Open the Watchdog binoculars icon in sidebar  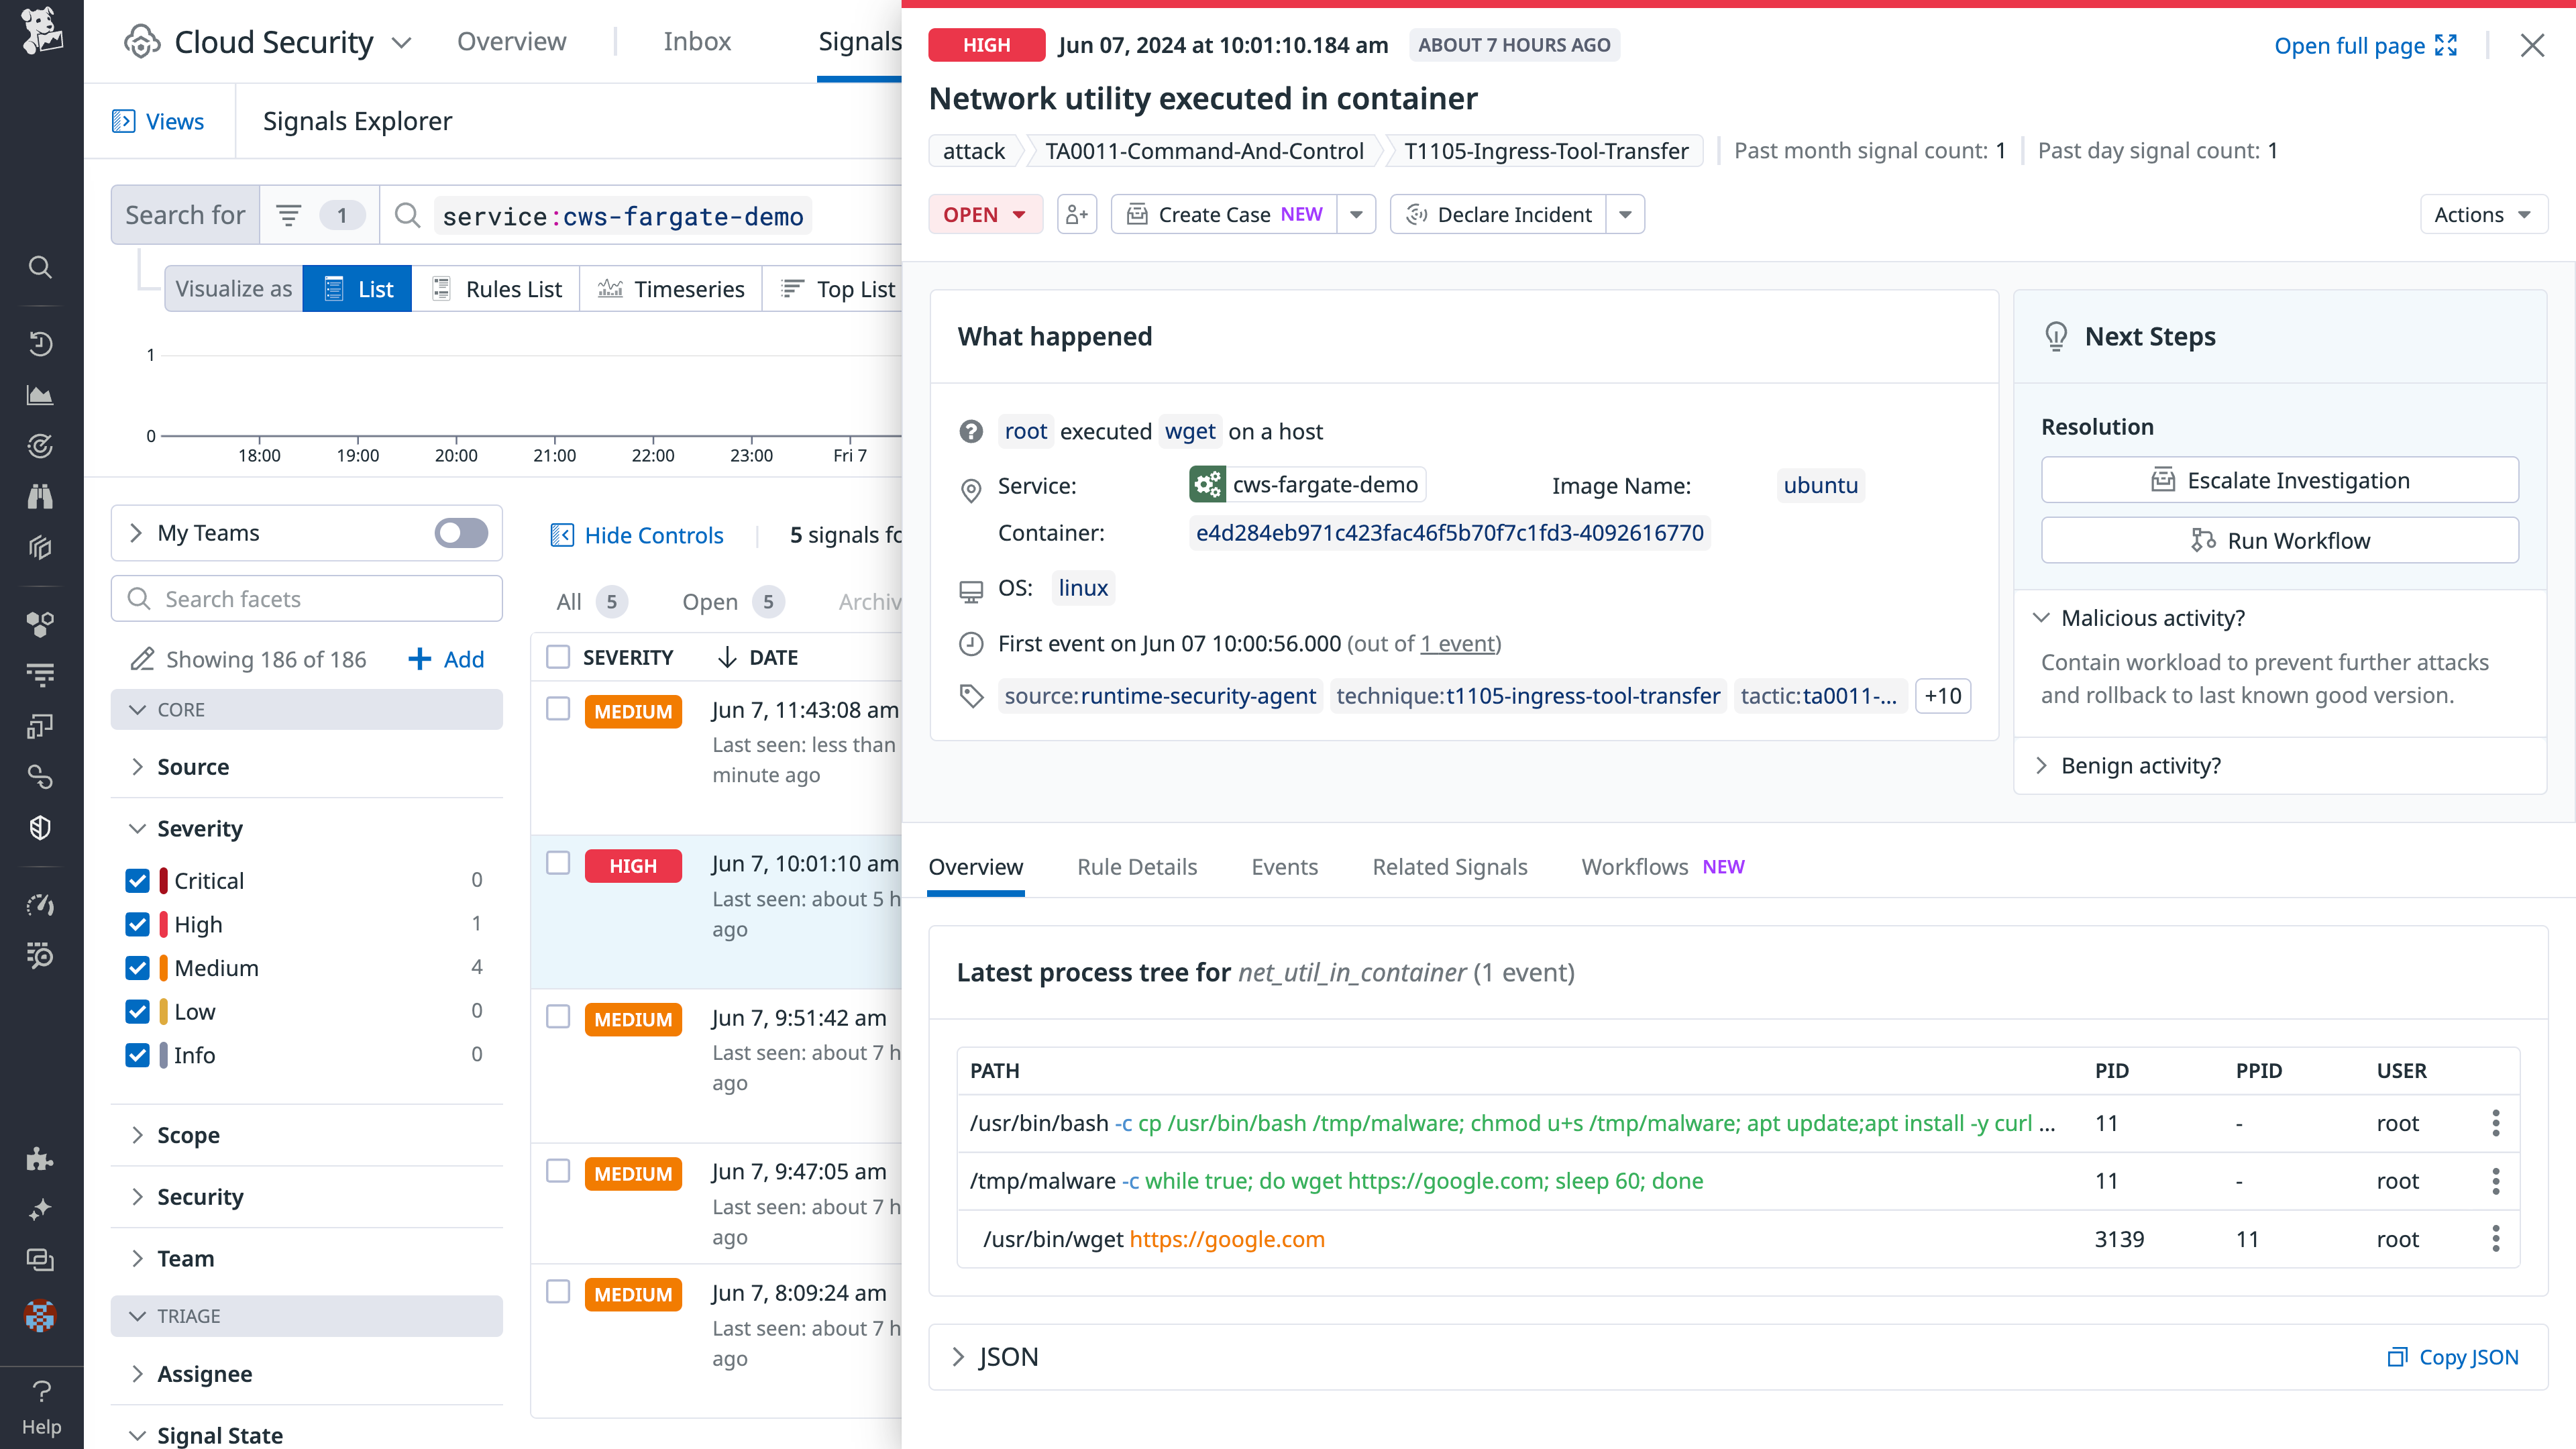40,497
